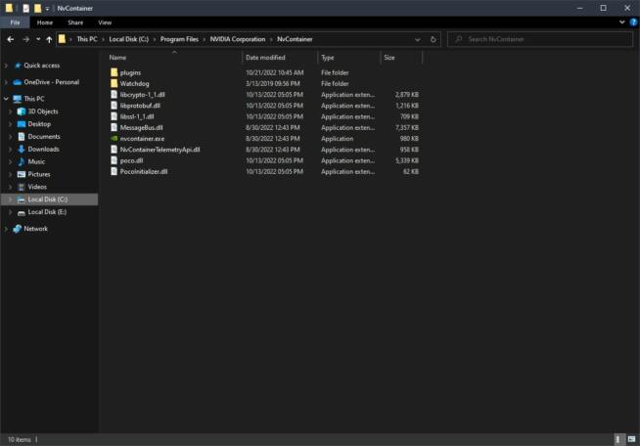Select the Network icon in sidebar

click(x=18, y=229)
